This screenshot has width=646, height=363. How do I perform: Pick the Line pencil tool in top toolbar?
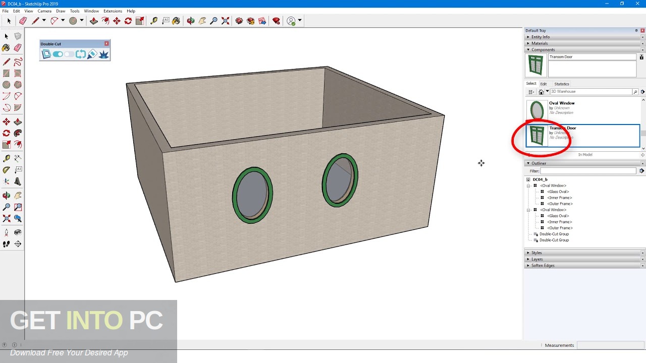tap(35, 21)
